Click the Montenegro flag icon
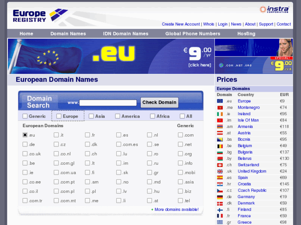This screenshot has height=225, width=301. pyautogui.click(x=220, y=108)
